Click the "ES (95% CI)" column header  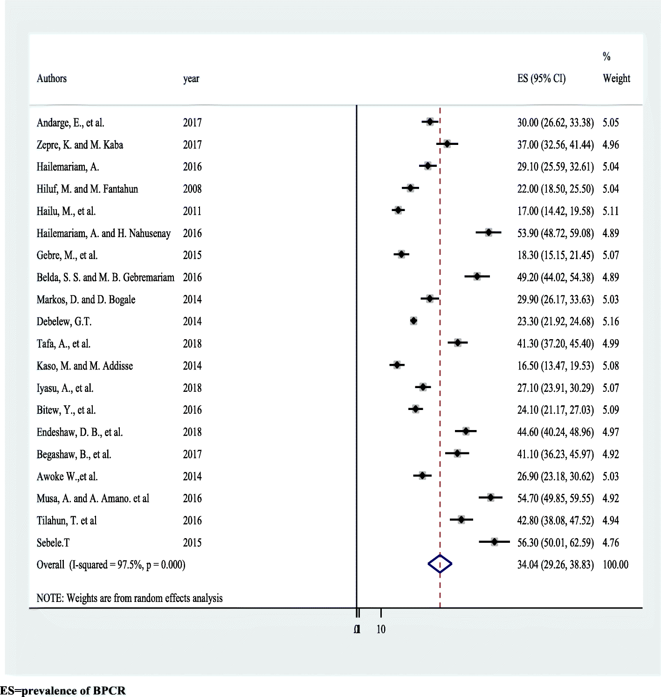(x=542, y=78)
